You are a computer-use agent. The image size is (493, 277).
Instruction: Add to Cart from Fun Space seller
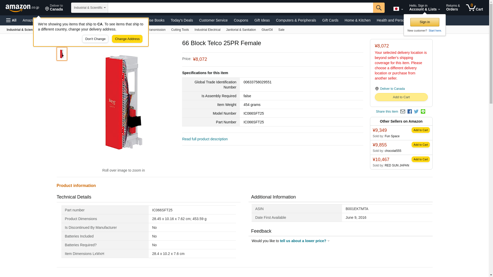click(420, 130)
